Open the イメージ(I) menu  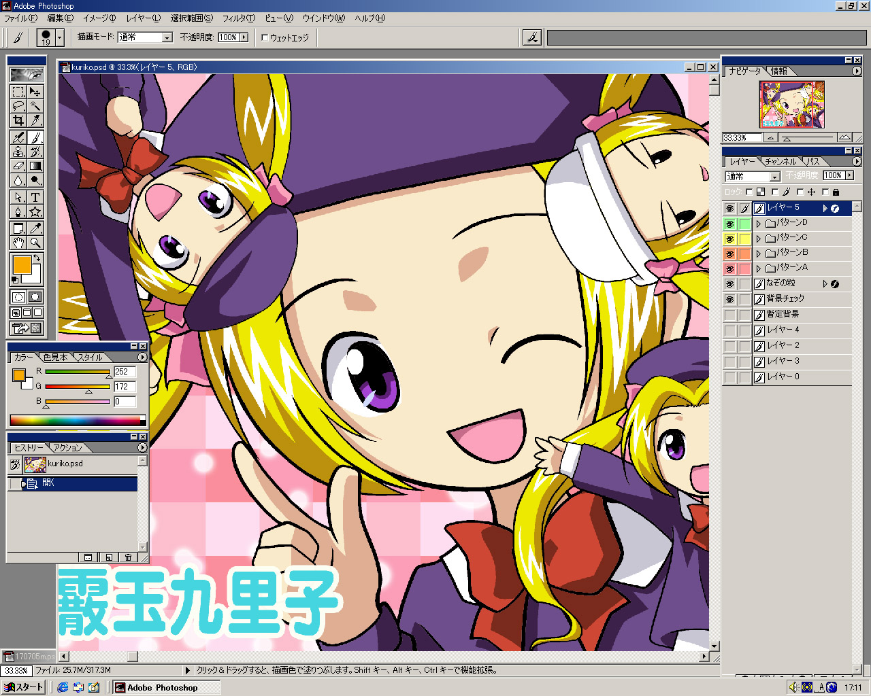[99, 18]
